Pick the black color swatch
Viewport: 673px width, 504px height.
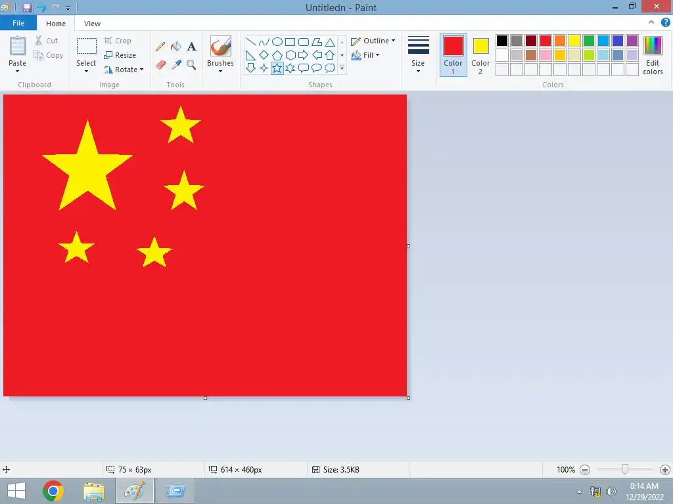pyautogui.click(x=502, y=41)
